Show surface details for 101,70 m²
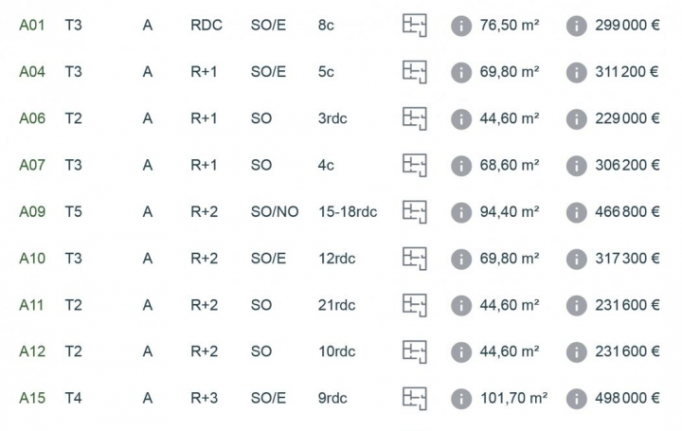 [x=461, y=399]
